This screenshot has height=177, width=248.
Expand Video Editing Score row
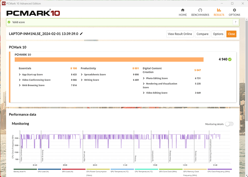tap(144, 93)
